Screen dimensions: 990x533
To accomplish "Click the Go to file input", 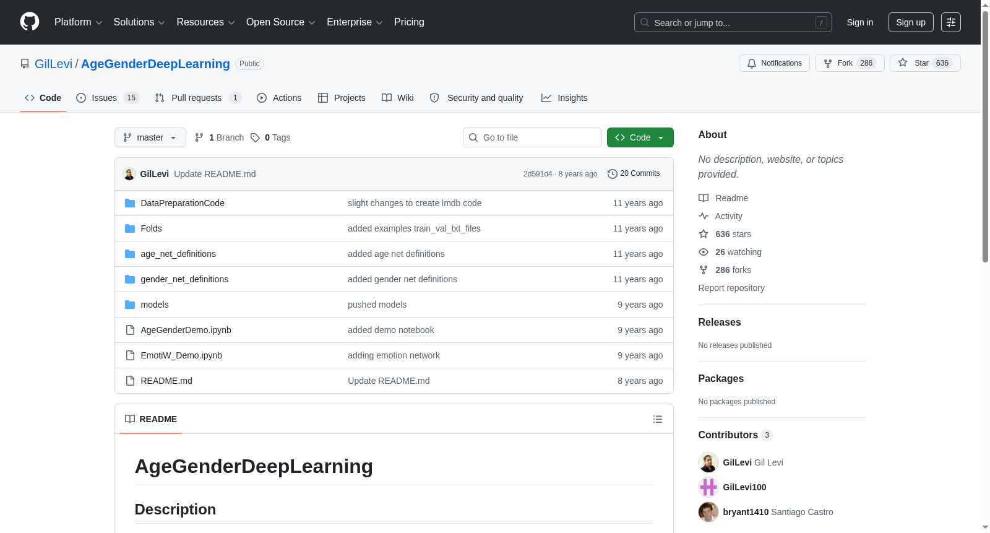I will click(x=532, y=137).
